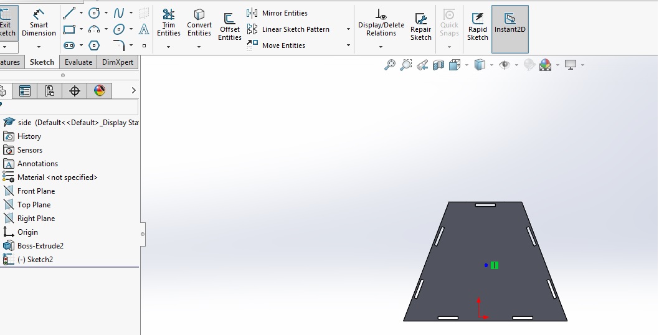The height and width of the screenshot is (335, 659).
Task: Click the Display/Delete Relations icon
Action: (x=381, y=23)
